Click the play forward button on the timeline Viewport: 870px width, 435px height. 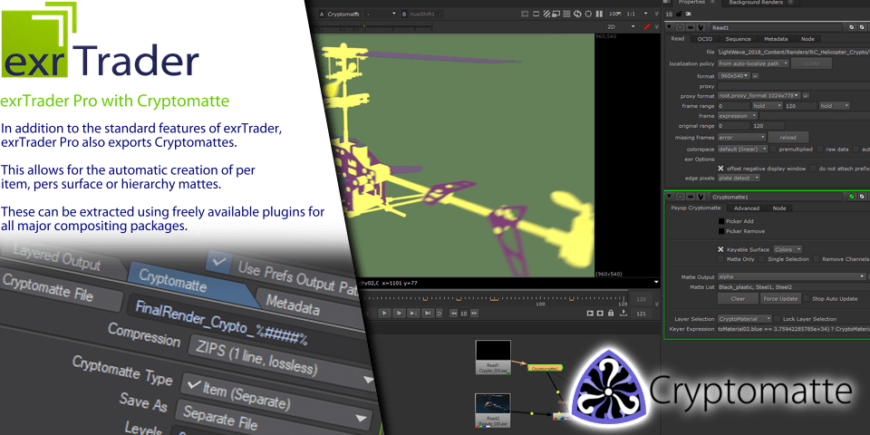[384, 313]
